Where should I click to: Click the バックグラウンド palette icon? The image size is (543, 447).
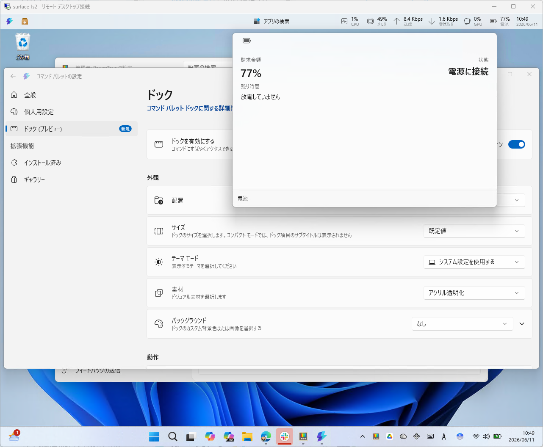(159, 324)
